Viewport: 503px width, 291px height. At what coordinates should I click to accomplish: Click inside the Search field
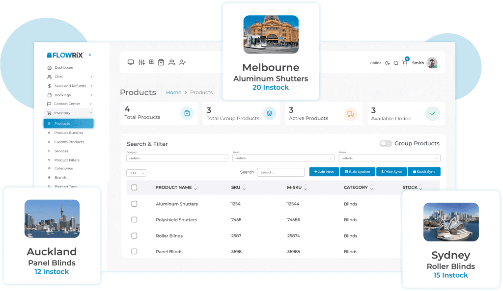tap(280, 172)
